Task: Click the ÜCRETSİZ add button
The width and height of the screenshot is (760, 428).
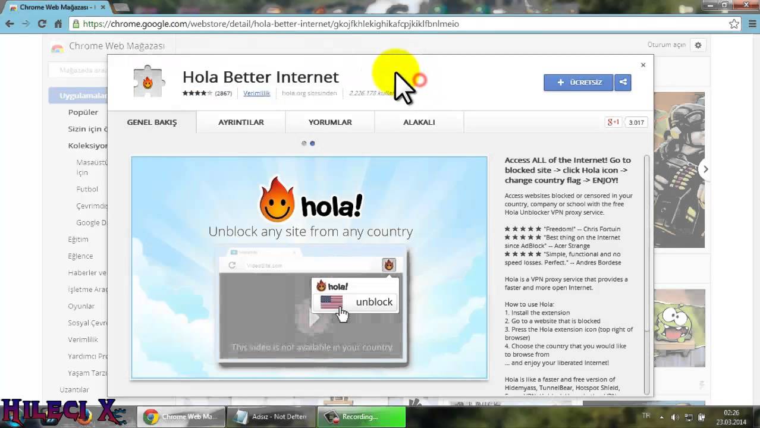Action: 578,83
